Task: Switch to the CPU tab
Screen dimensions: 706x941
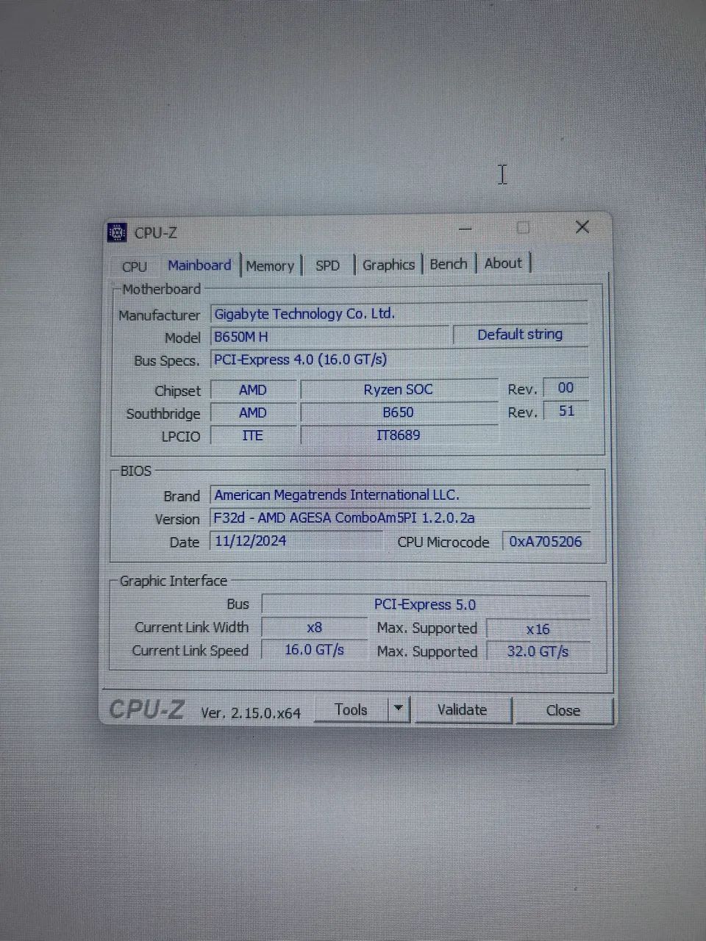Action: click(135, 266)
